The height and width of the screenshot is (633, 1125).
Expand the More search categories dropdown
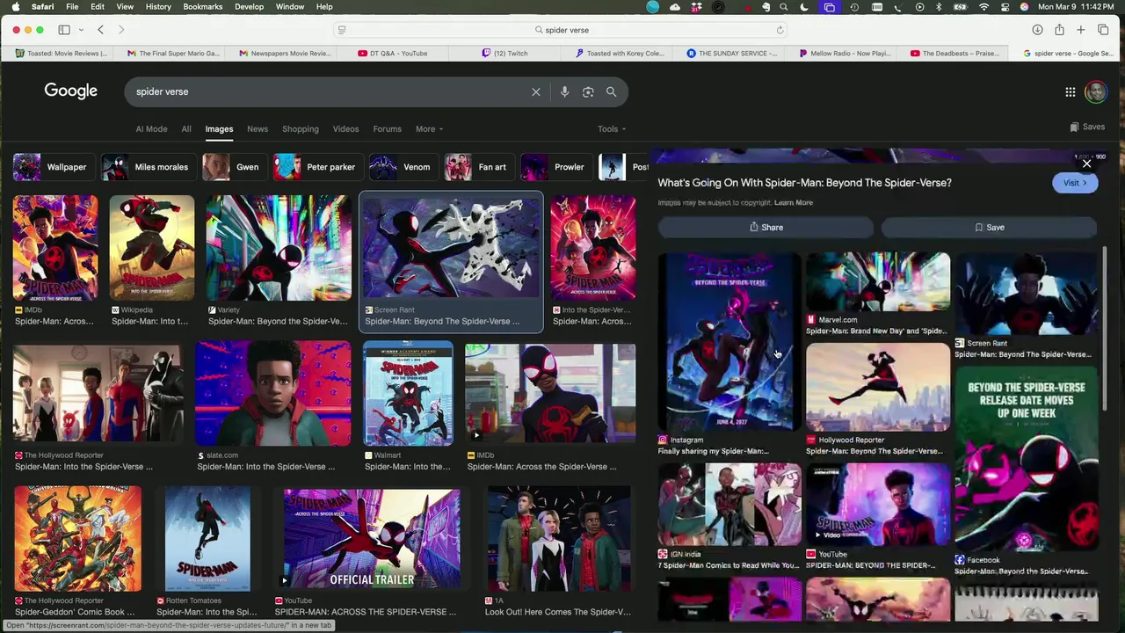click(429, 129)
